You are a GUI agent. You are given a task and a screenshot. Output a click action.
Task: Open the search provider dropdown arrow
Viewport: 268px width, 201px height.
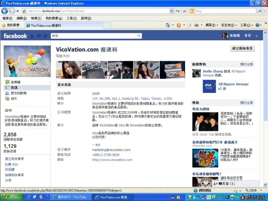[264, 11]
